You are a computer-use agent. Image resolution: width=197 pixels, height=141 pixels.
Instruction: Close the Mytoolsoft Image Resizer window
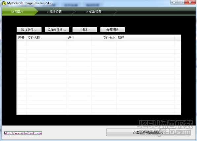190,2
